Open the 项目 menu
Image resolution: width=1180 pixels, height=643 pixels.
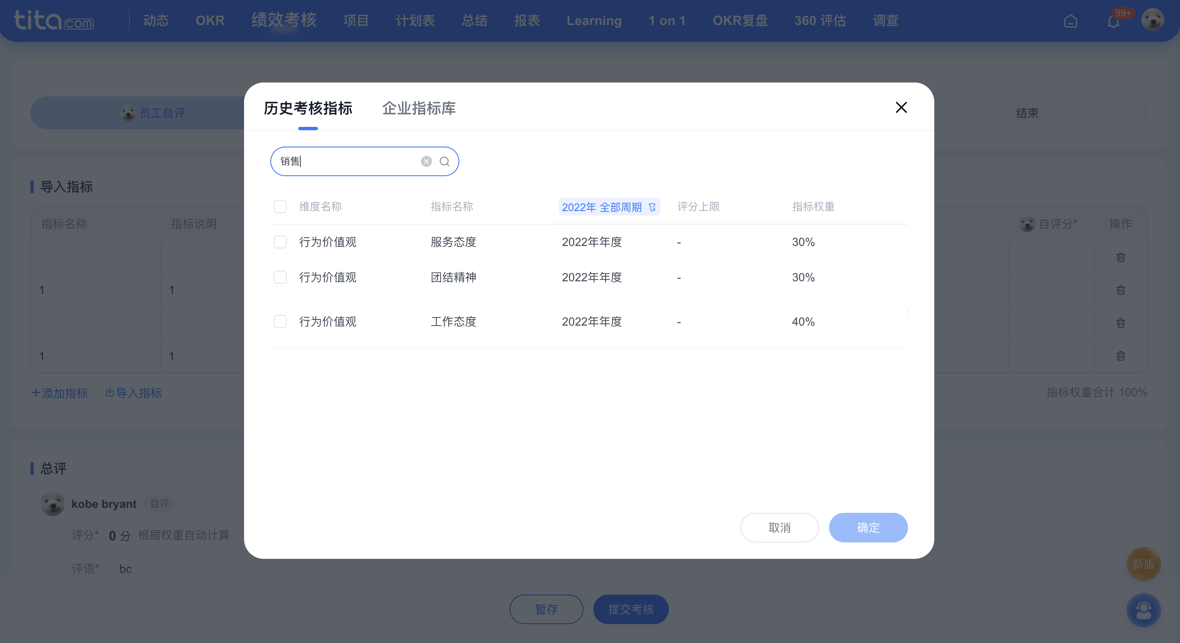(x=356, y=21)
